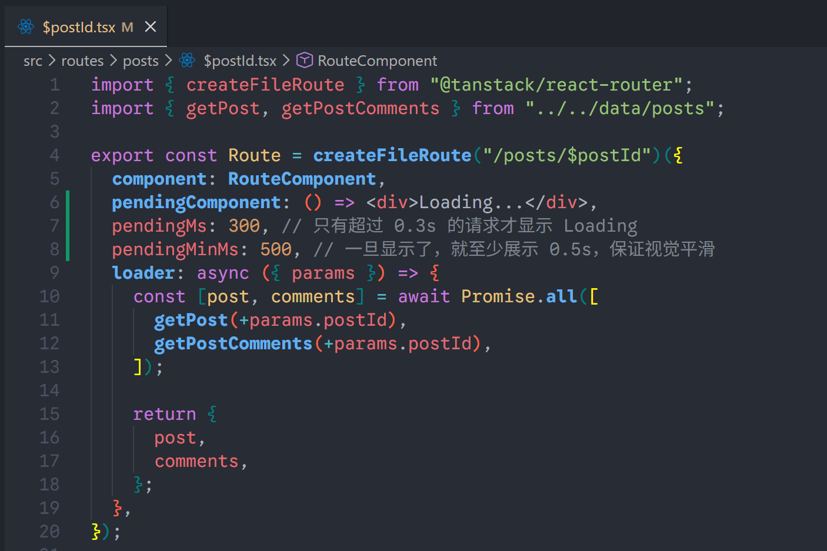Expand the posts breadcrumb folder

pyautogui.click(x=141, y=61)
